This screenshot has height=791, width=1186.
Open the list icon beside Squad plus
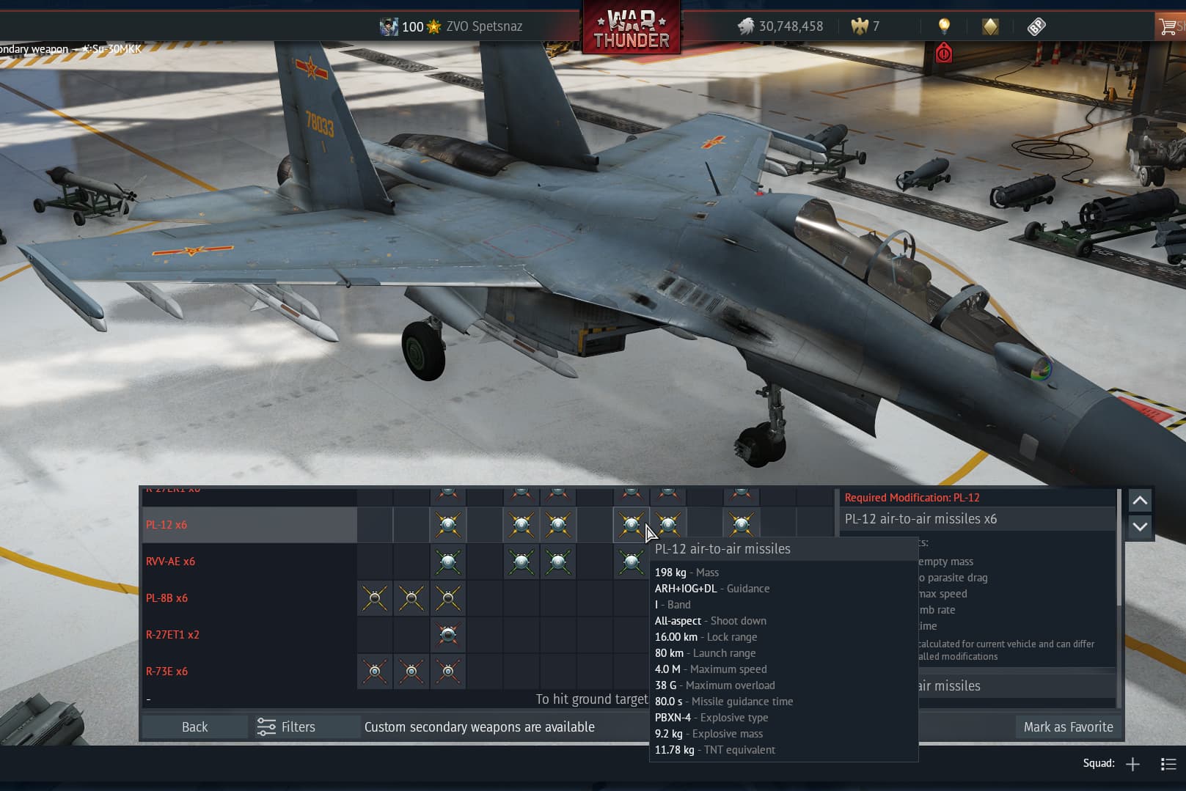point(1168,764)
